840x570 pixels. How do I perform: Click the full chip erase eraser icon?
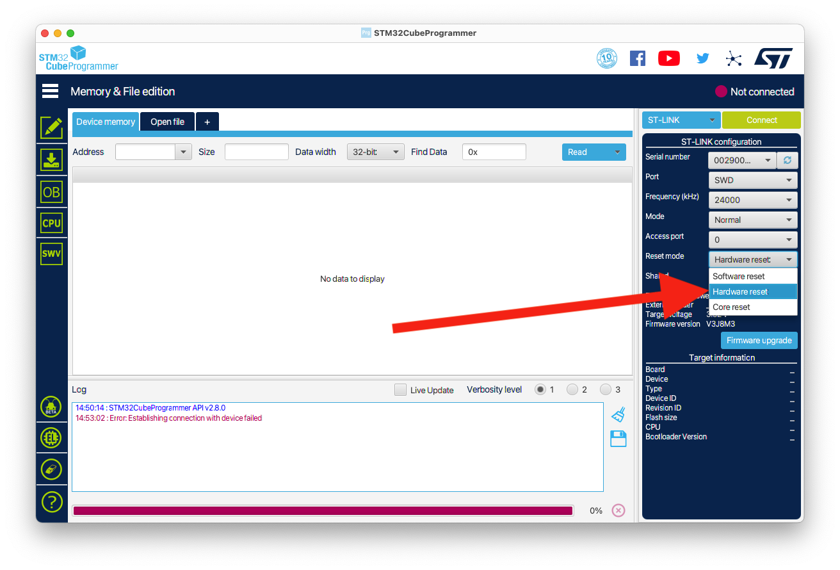click(51, 469)
